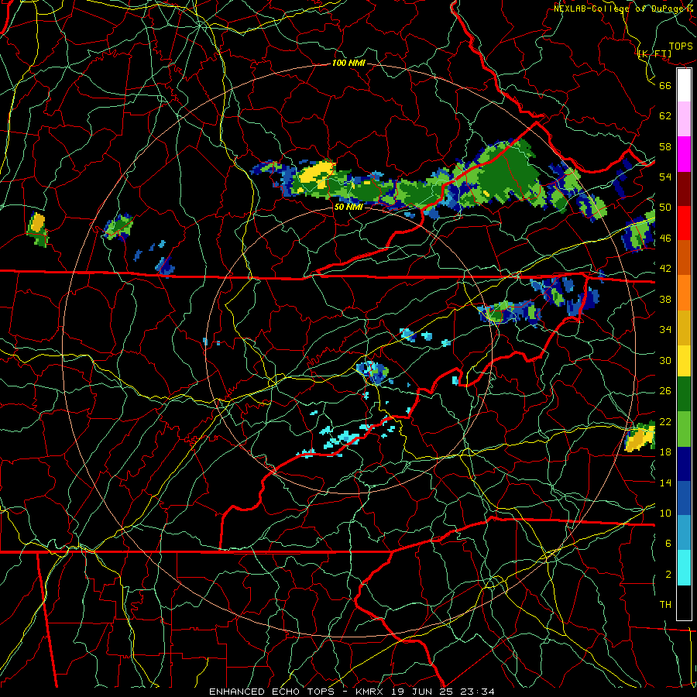Click the 14 legend value
The width and height of the screenshot is (697, 697).
click(x=665, y=482)
